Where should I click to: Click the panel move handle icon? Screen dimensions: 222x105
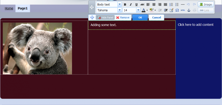92,17
